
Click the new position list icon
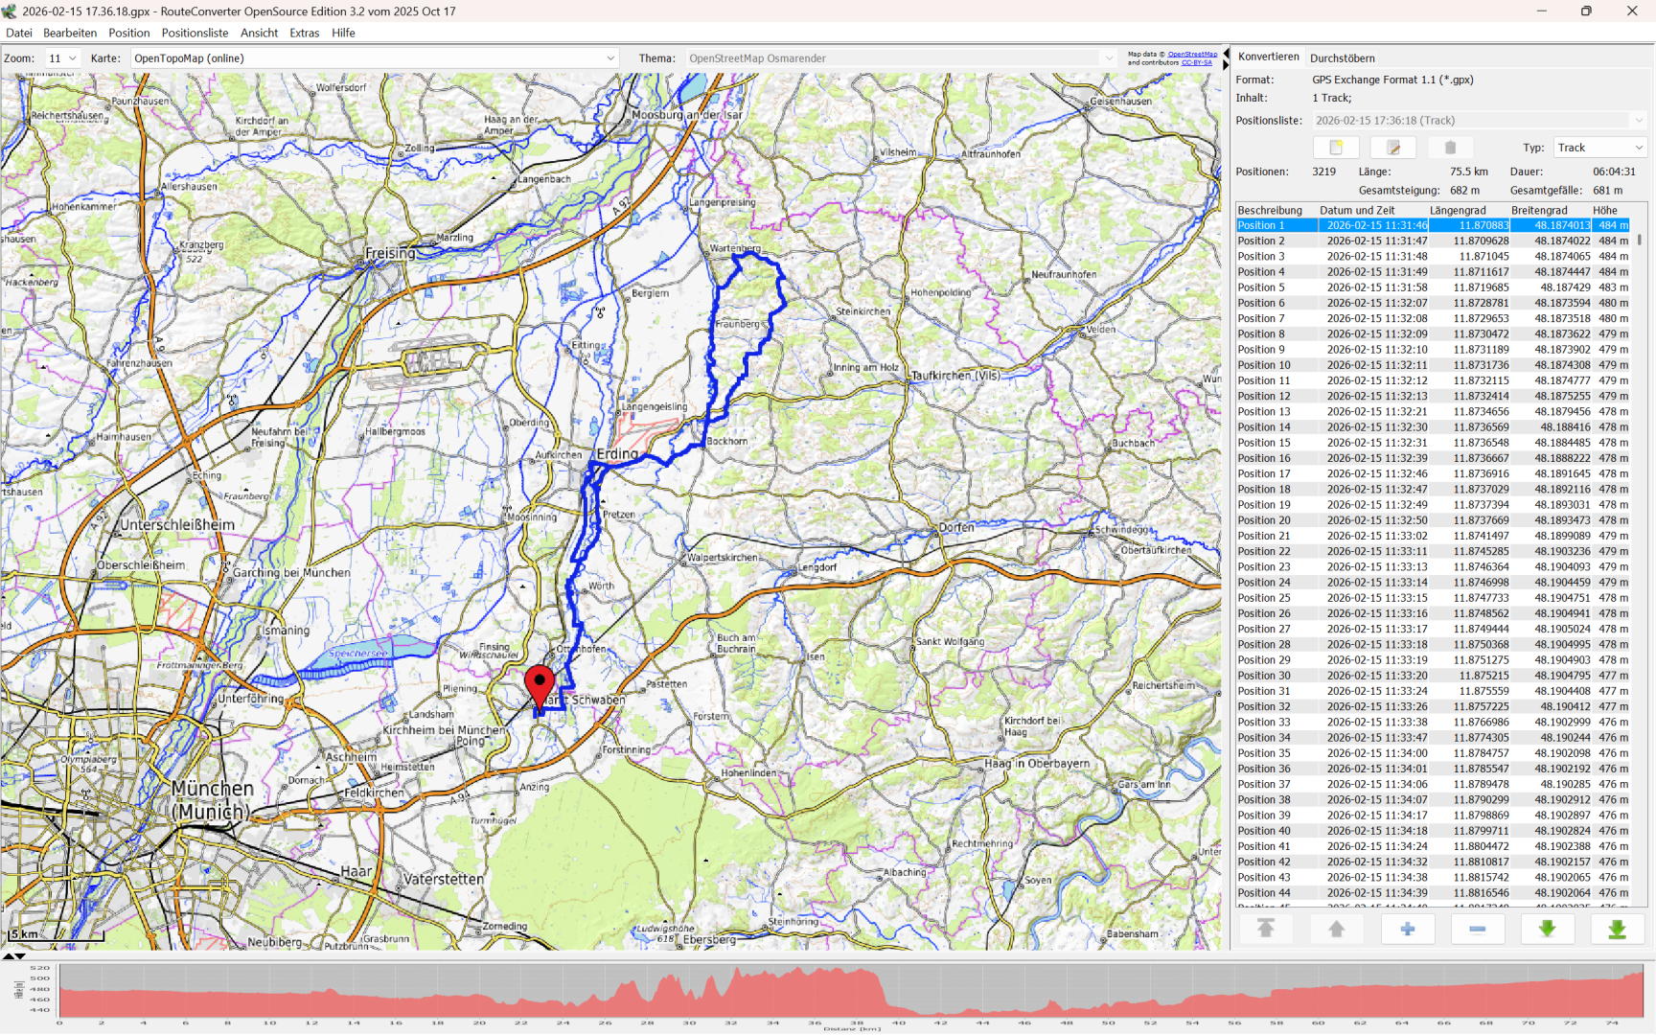tap(1336, 148)
